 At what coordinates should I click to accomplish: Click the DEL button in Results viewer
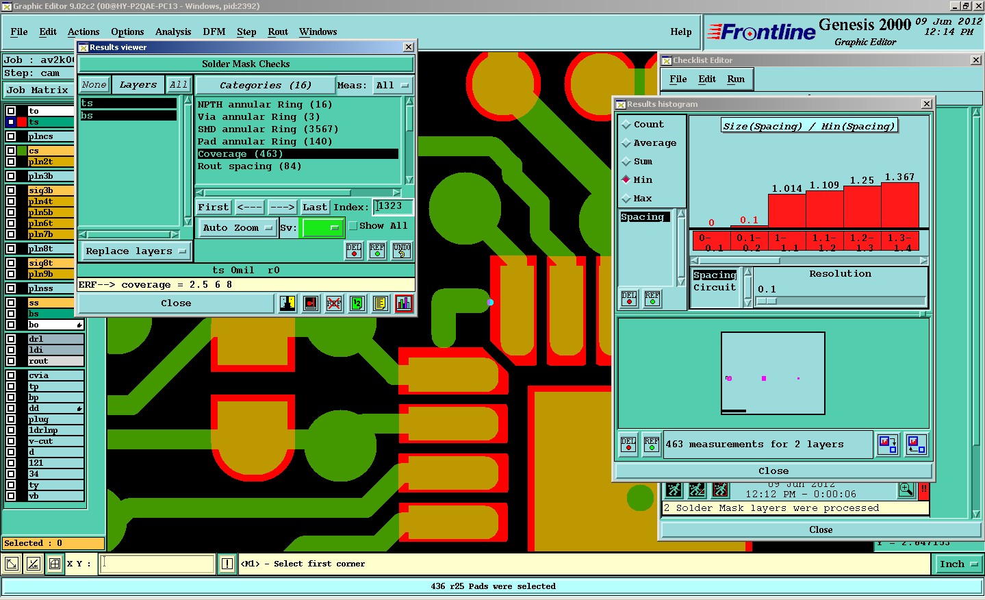354,251
